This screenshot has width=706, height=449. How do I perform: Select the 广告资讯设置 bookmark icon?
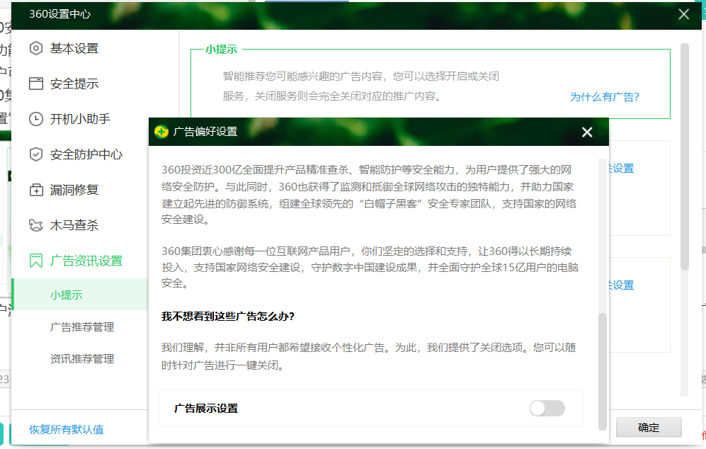coord(35,260)
